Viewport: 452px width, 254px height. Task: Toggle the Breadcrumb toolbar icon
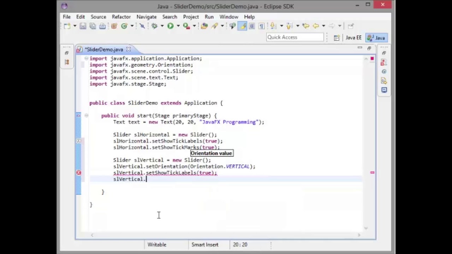[x=232, y=26]
